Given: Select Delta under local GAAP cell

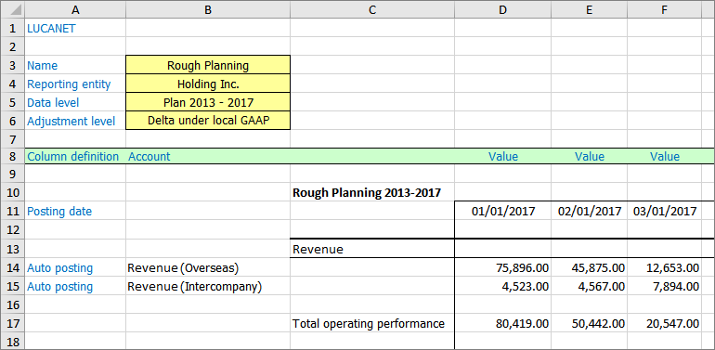Looking at the screenshot, I should click(x=208, y=121).
